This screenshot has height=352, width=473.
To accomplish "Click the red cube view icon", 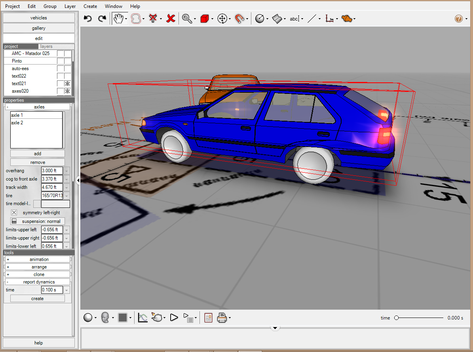I will pos(205,19).
